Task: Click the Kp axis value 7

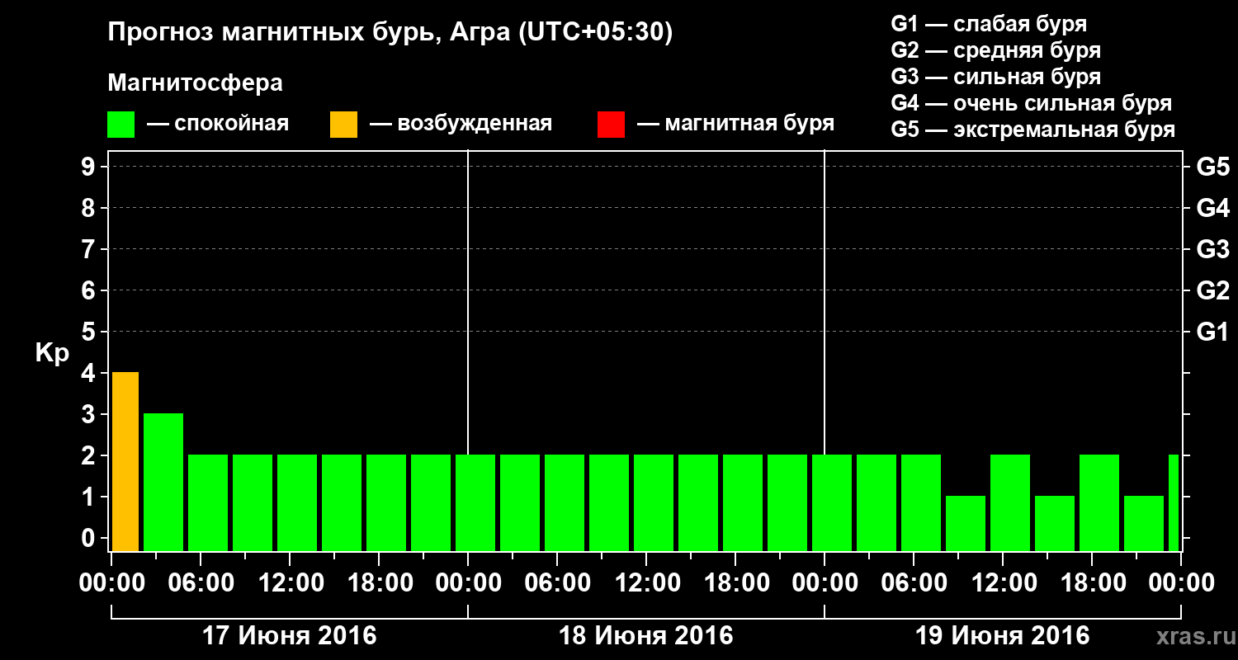Action: coord(88,249)
